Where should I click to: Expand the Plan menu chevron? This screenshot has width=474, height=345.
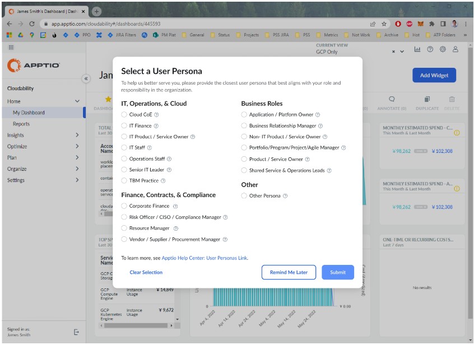tap(77, 157)
